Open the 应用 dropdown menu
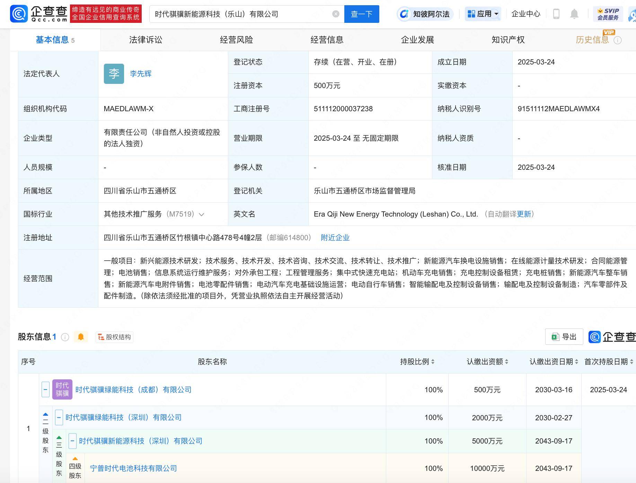 click(483, 14)
